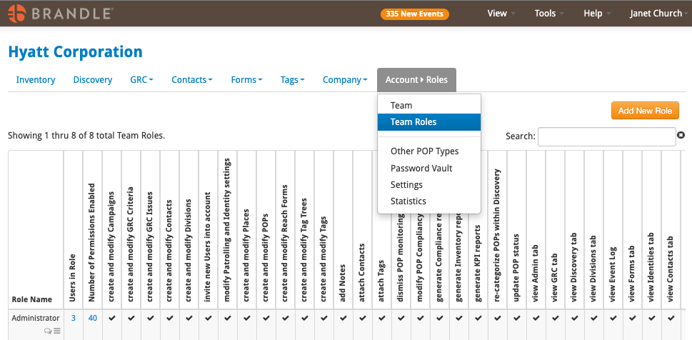Image resolution: width=692 pixels, height=340 pixels.
Task: Clear search with the X icon
Action: 681,135
